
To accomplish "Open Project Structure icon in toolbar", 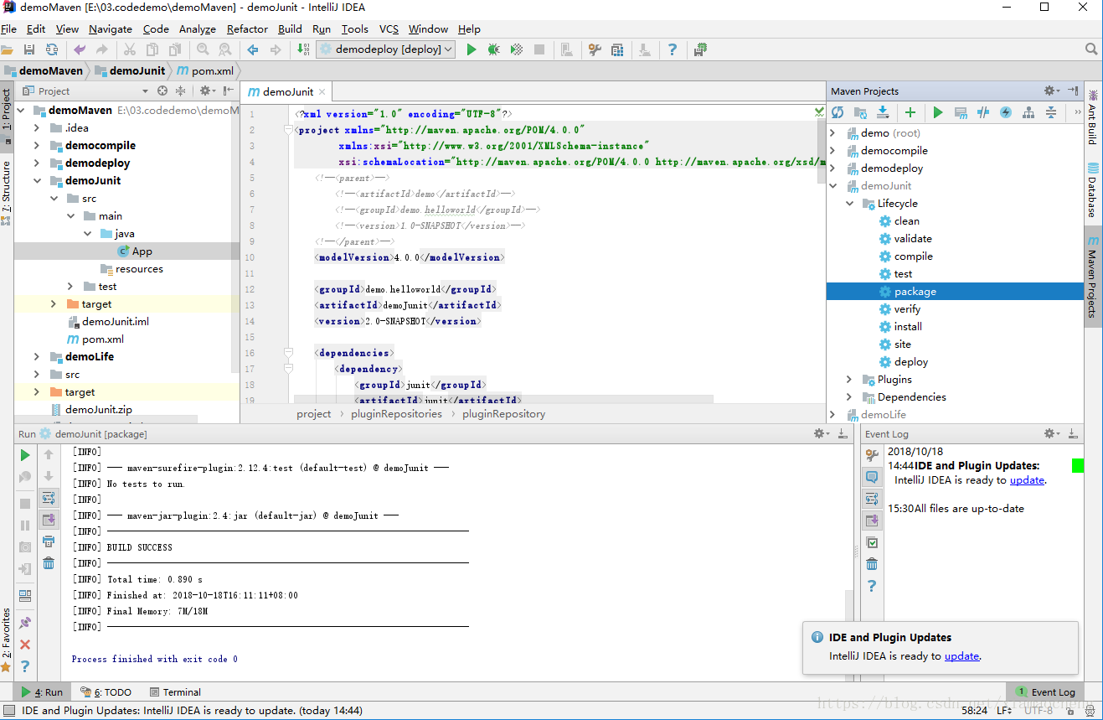I will coord(617,50).
